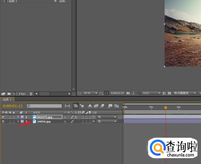Viewport: 201px width, 164px height.
Task: Open the 50% magnification dropdown
Action: (90, 93)
